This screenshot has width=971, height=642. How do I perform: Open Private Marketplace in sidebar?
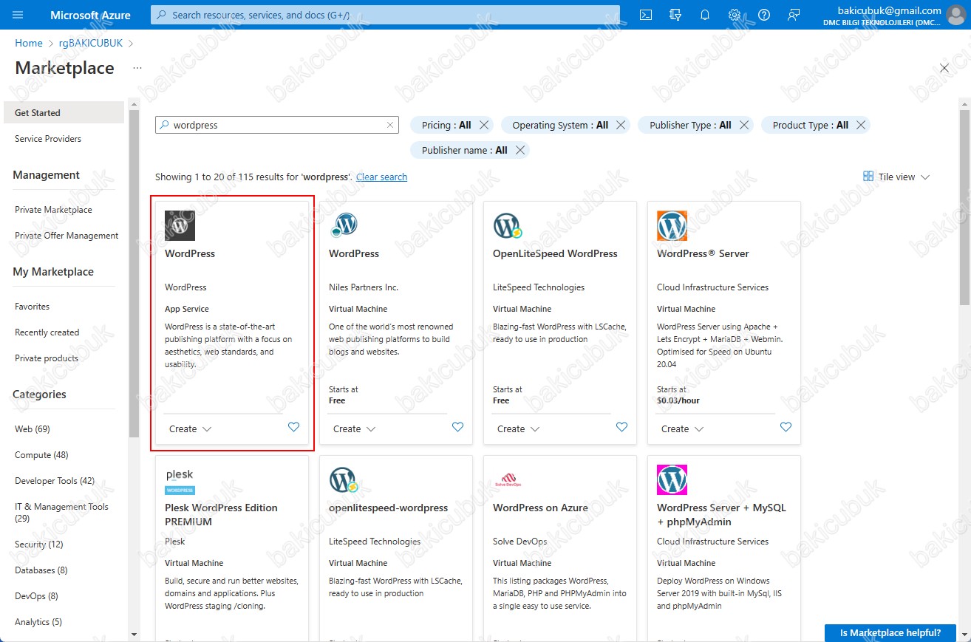pyautogui.click(x=53, y=209)
